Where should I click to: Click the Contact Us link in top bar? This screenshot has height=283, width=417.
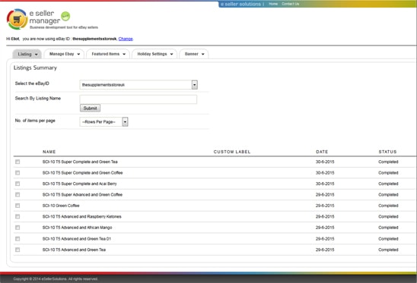290,4
